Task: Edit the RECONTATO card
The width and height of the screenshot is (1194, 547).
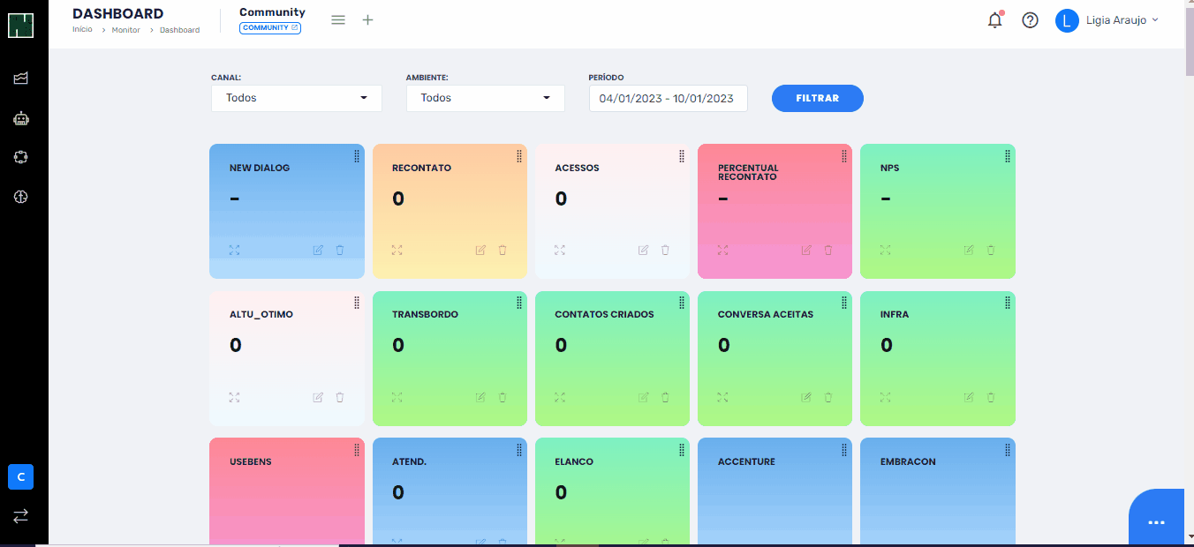Action: coord(480,251)
